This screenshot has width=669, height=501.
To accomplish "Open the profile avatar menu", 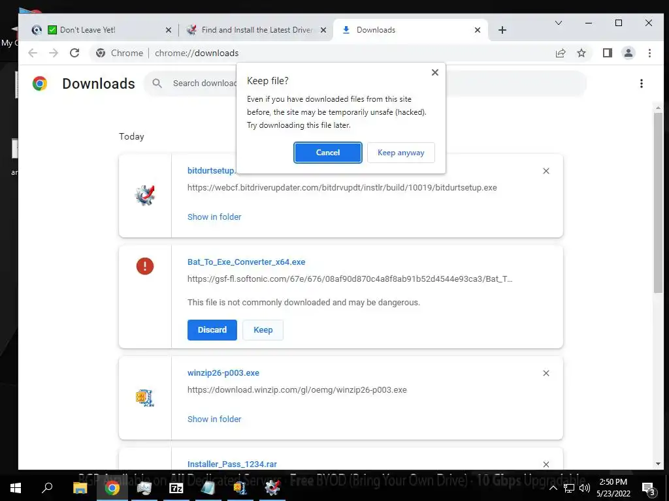I will pos(628,53).
